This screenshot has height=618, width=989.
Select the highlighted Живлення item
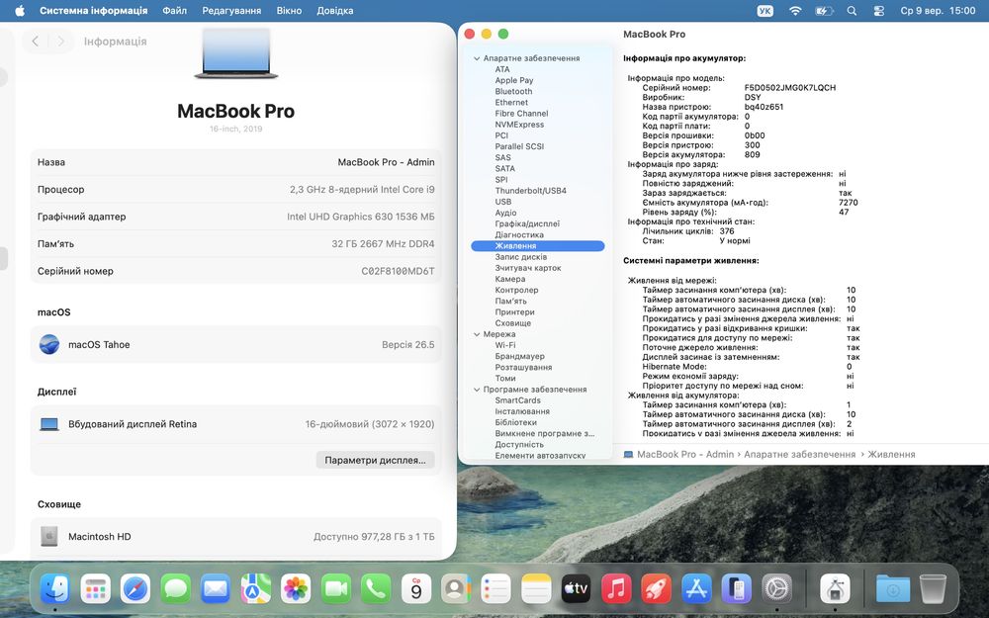(538, 246)
